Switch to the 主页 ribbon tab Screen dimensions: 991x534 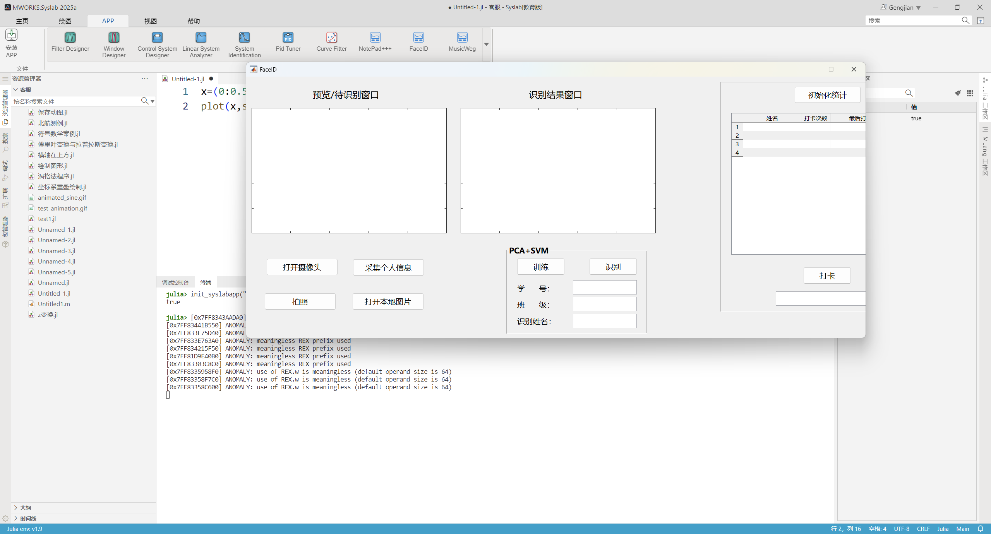coord(22,21)
